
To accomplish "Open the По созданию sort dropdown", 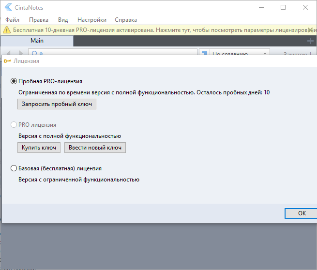I will coord(235,52).
